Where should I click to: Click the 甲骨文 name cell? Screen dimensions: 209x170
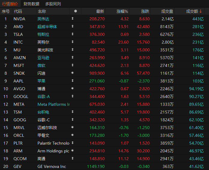[x=43, y=135]
